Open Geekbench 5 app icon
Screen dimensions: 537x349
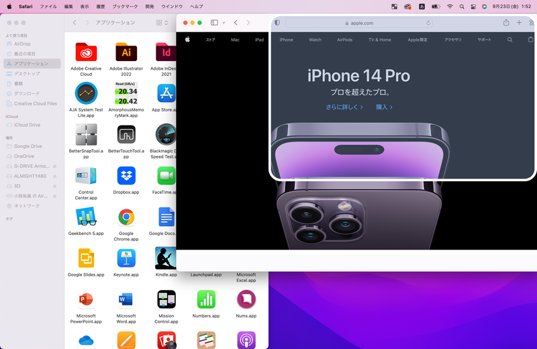click(86, 217)
